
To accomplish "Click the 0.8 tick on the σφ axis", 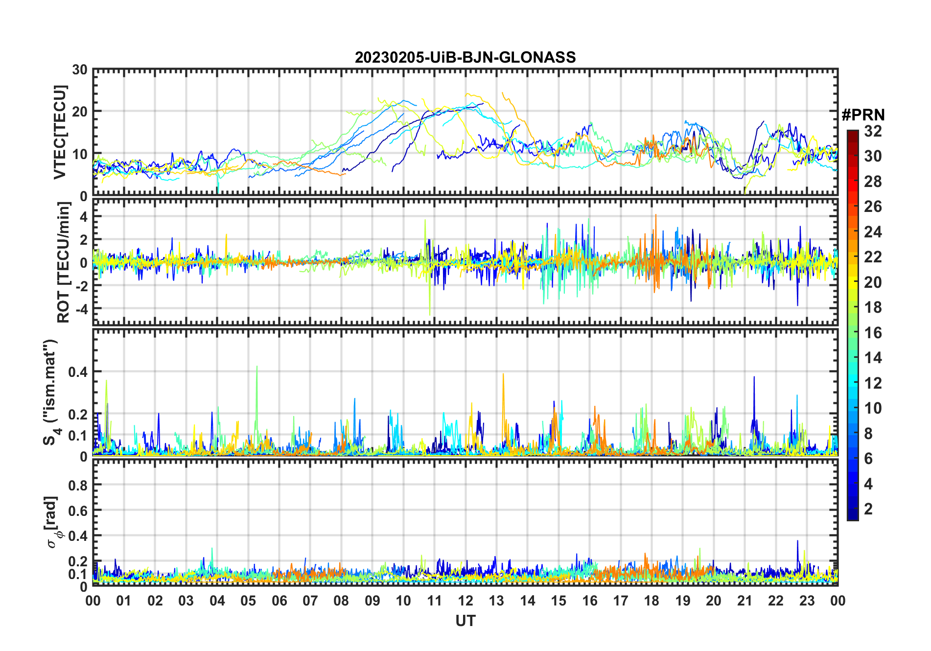I will click(78, 485).
